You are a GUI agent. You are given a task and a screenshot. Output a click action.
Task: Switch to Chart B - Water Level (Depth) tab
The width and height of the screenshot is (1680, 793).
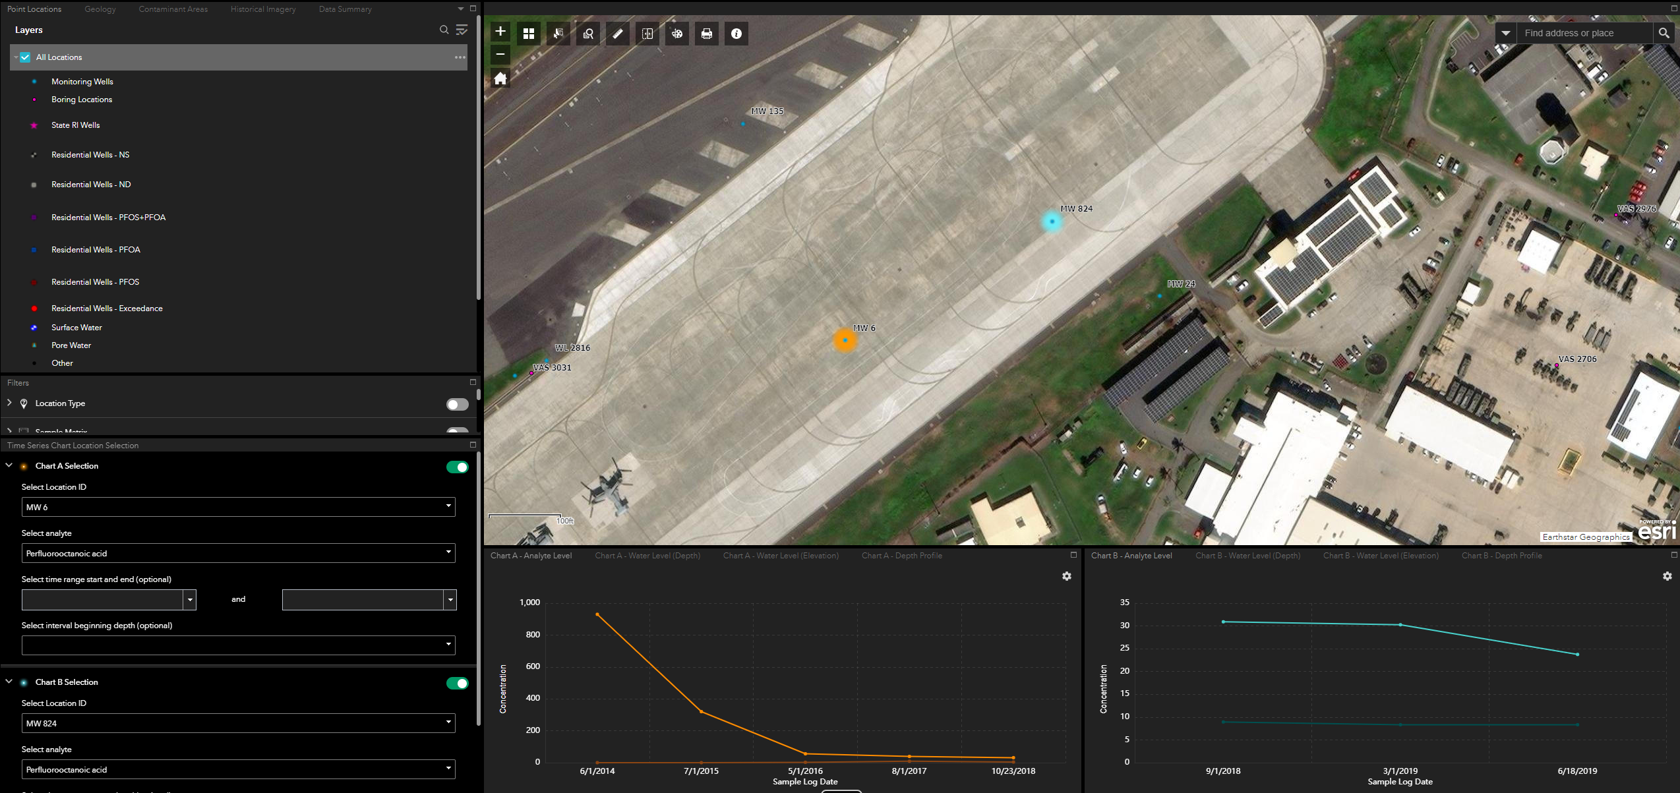pos(1248,556)
